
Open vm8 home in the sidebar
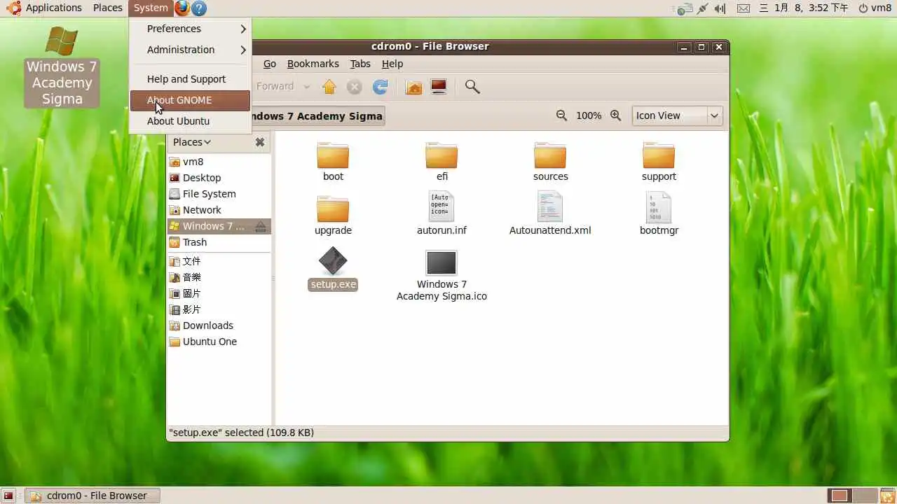219,162
